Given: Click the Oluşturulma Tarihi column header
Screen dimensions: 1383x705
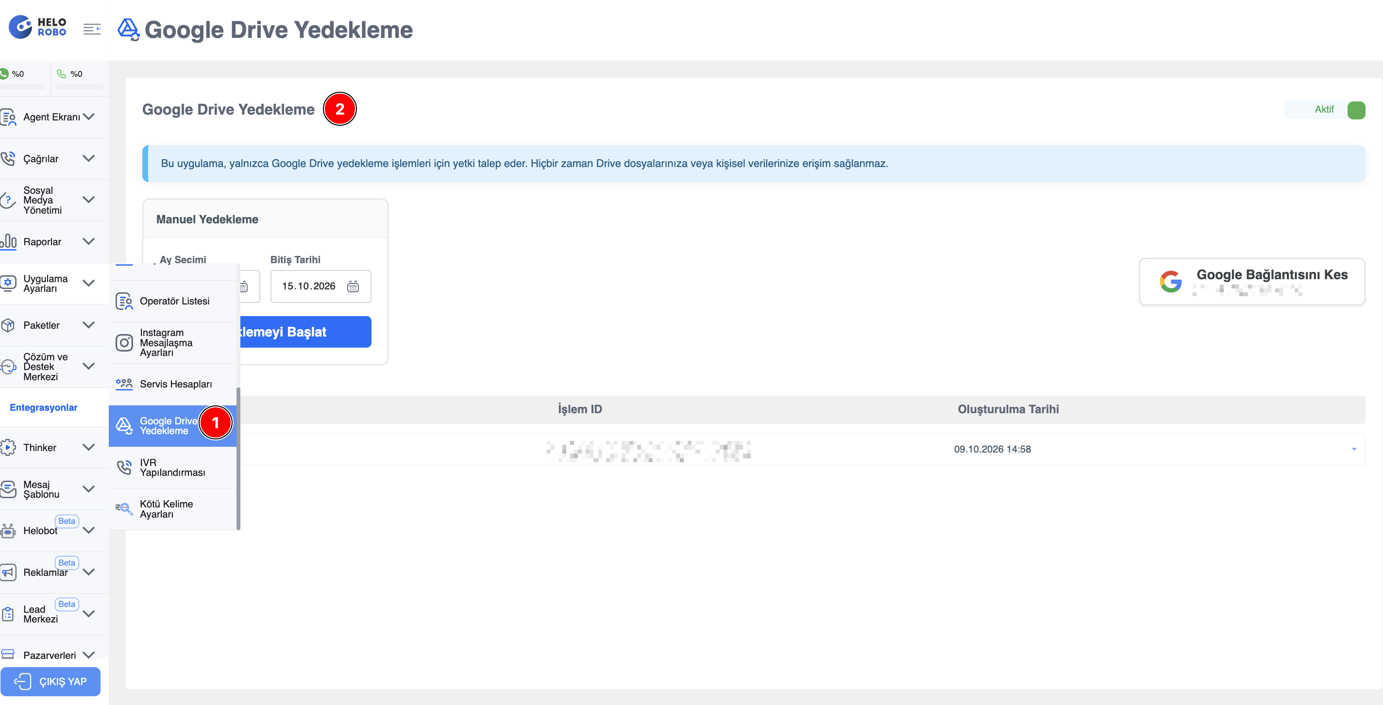Looking at the screenshot, I should click(1008, 409).
